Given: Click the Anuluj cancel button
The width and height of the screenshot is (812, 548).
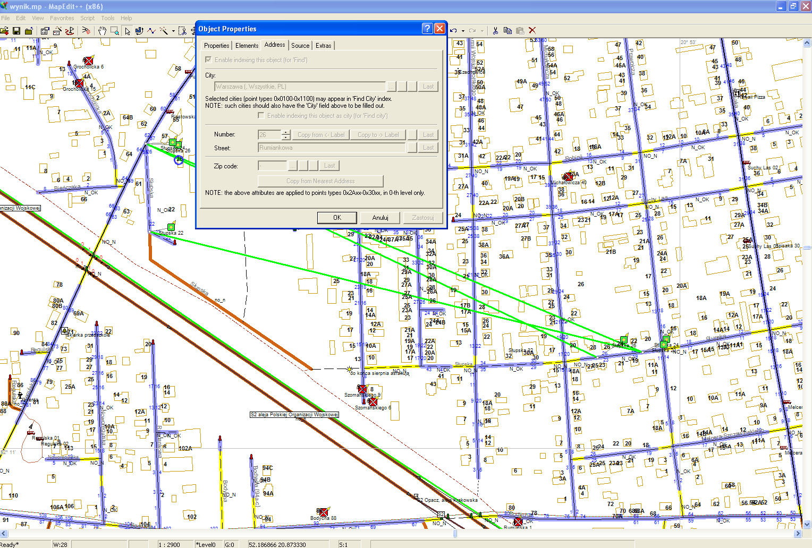Looking at the screenshot, I should pyautogui.click(x=380, y=218).
